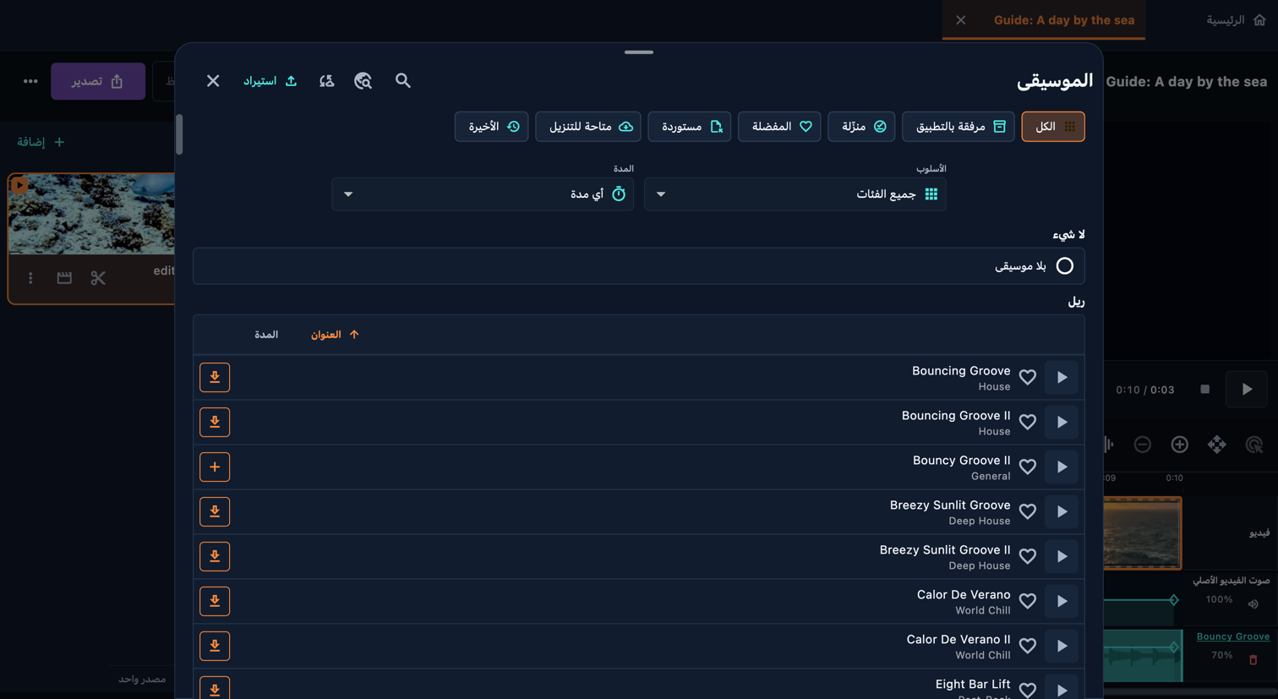This screenshot has height=699, width=1278.
Task: Switch to منزّلة filter tab
Action: (x=861, y=127)
